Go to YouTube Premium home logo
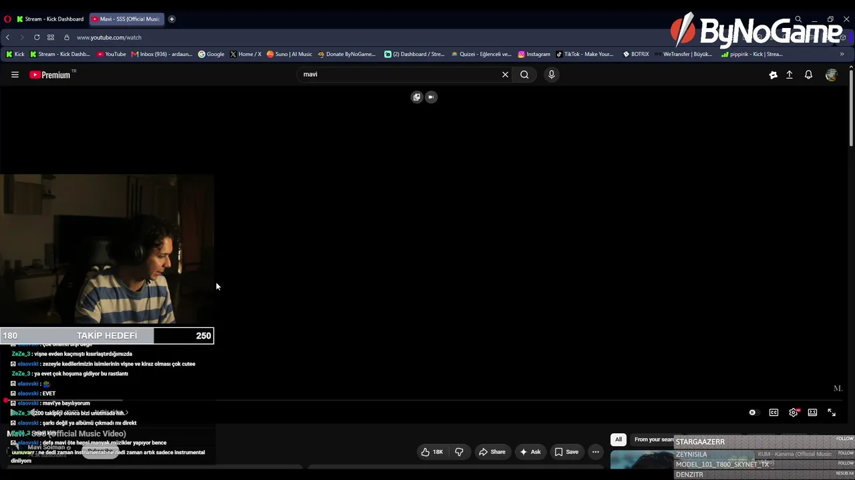 pos(50,75)
